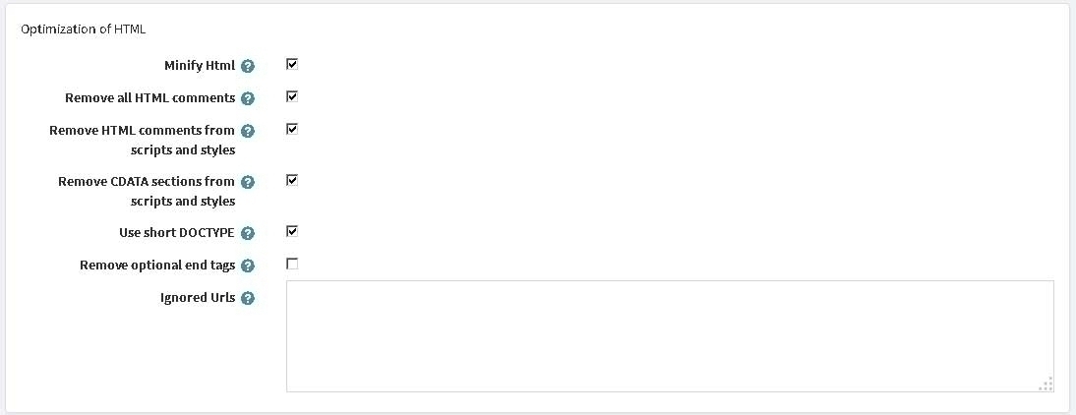Click the Minify Html label text

coord(200,66)
